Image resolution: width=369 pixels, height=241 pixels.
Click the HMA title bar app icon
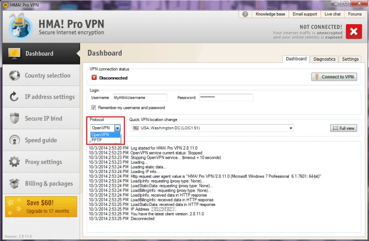[5, 5]
